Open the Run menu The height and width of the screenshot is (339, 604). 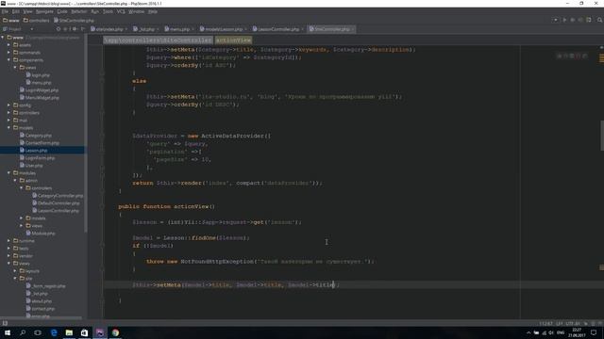(94, 11)
